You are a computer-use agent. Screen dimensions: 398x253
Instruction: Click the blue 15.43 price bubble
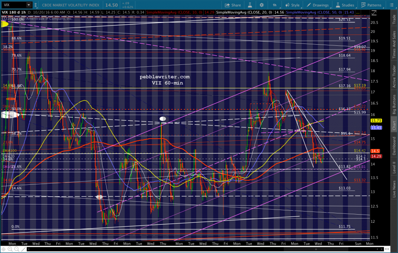pyautogui.click(x=376, y=128)
